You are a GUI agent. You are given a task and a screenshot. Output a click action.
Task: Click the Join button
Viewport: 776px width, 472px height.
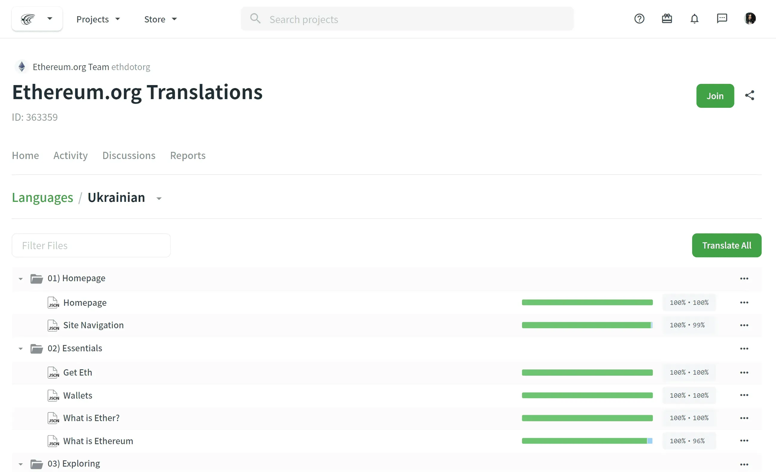click(715, 96)
